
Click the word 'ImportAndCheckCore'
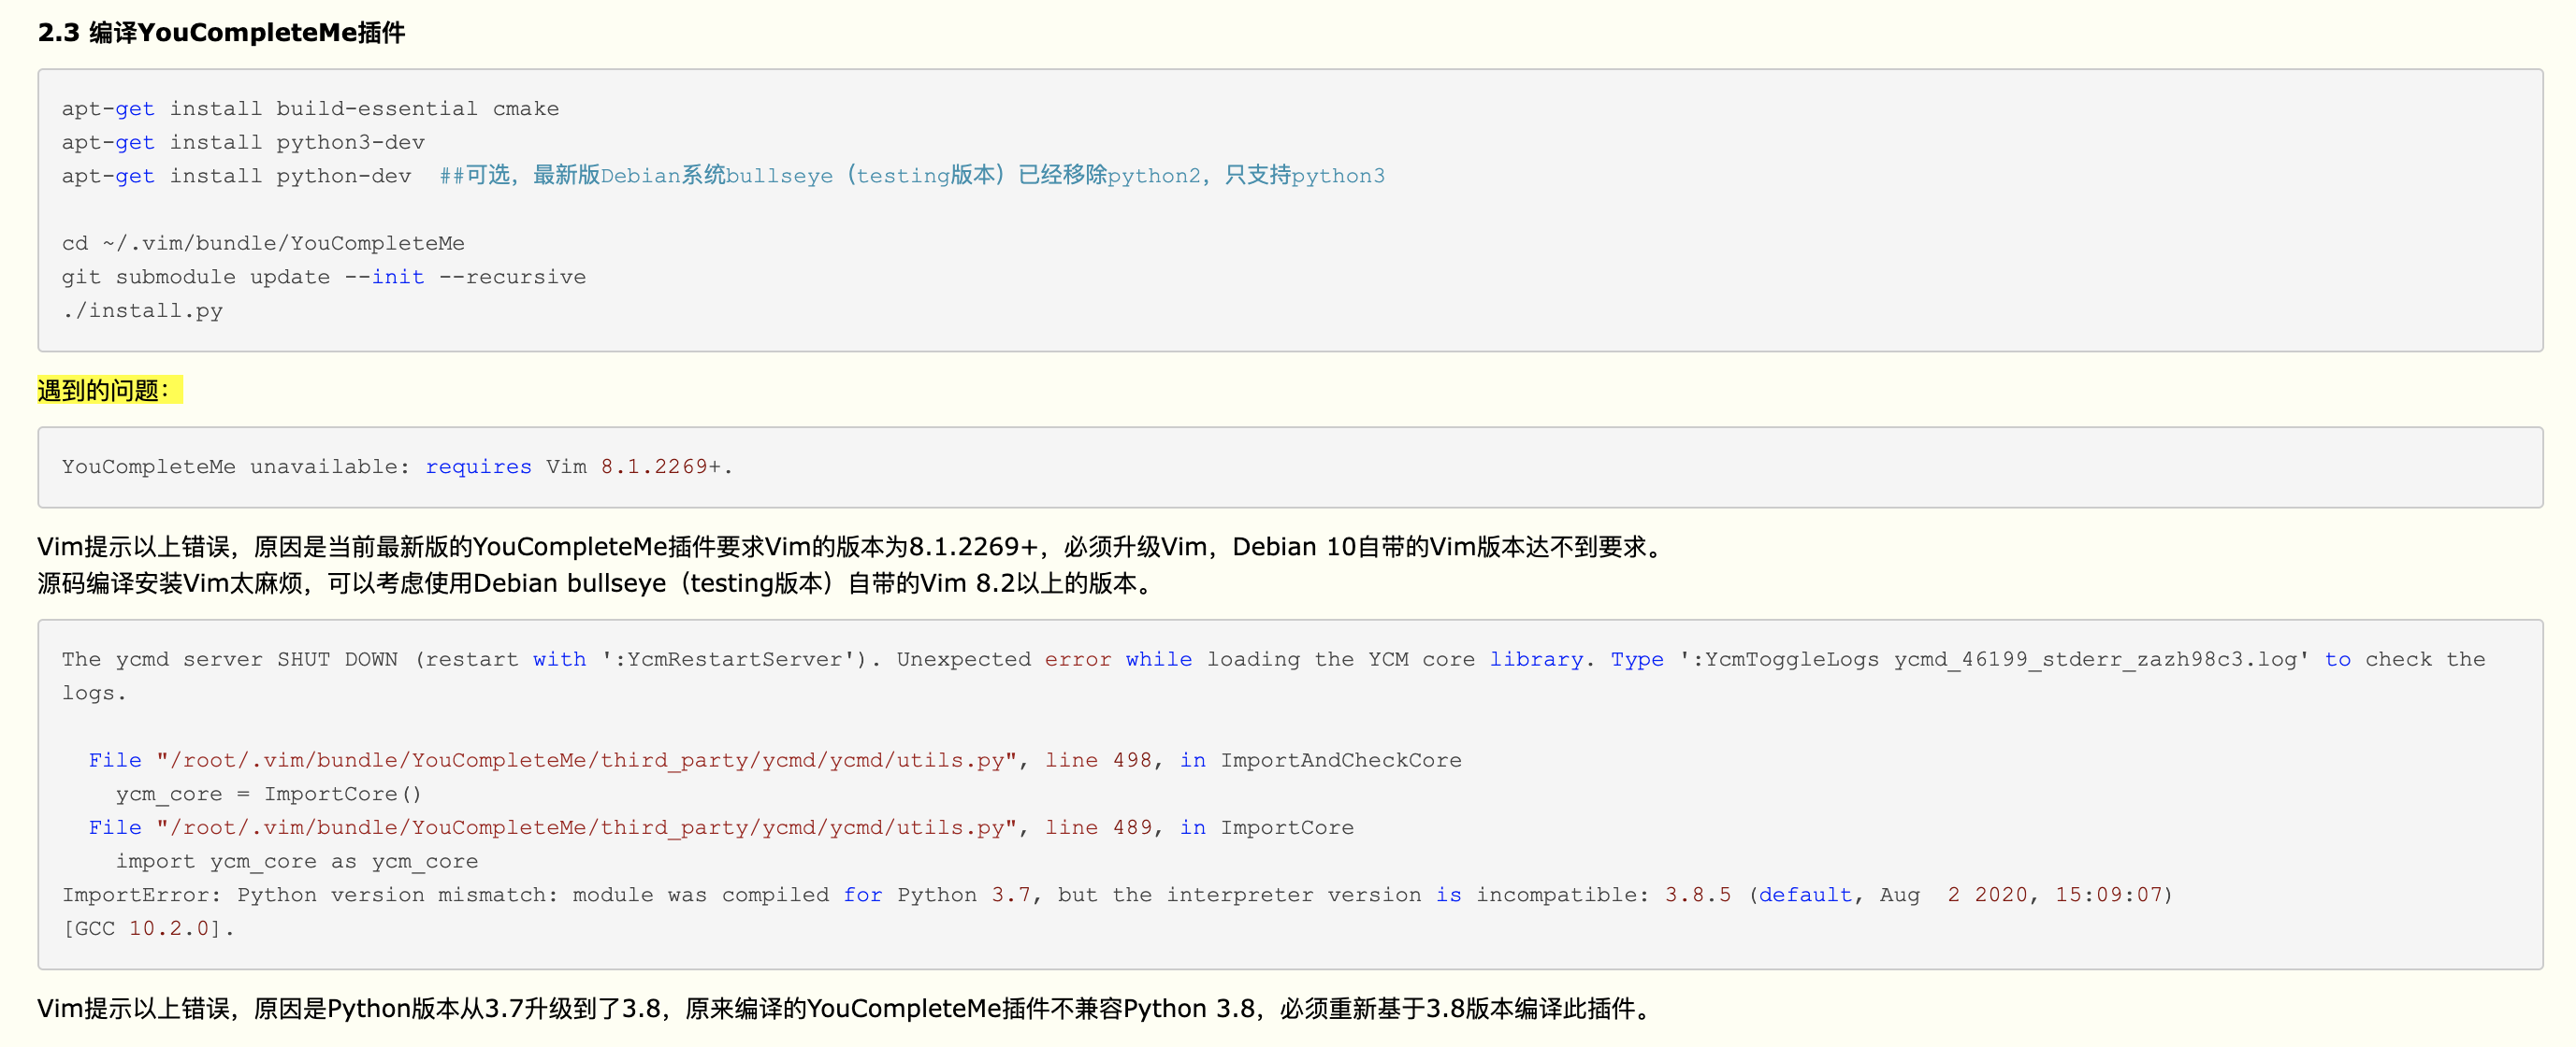click(x=1341, y=760)
